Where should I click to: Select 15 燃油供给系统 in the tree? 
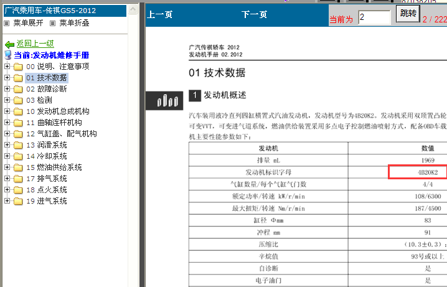click(54, 167)
